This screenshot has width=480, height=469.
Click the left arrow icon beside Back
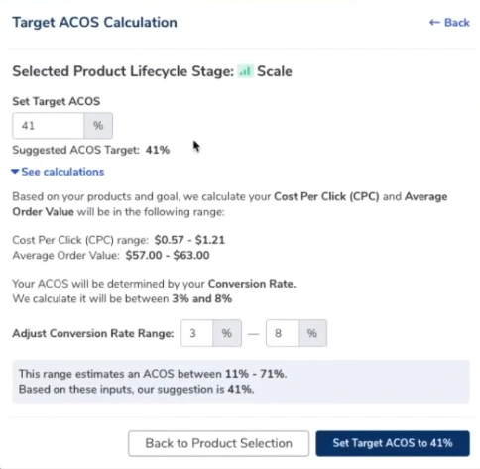point(434,23)
